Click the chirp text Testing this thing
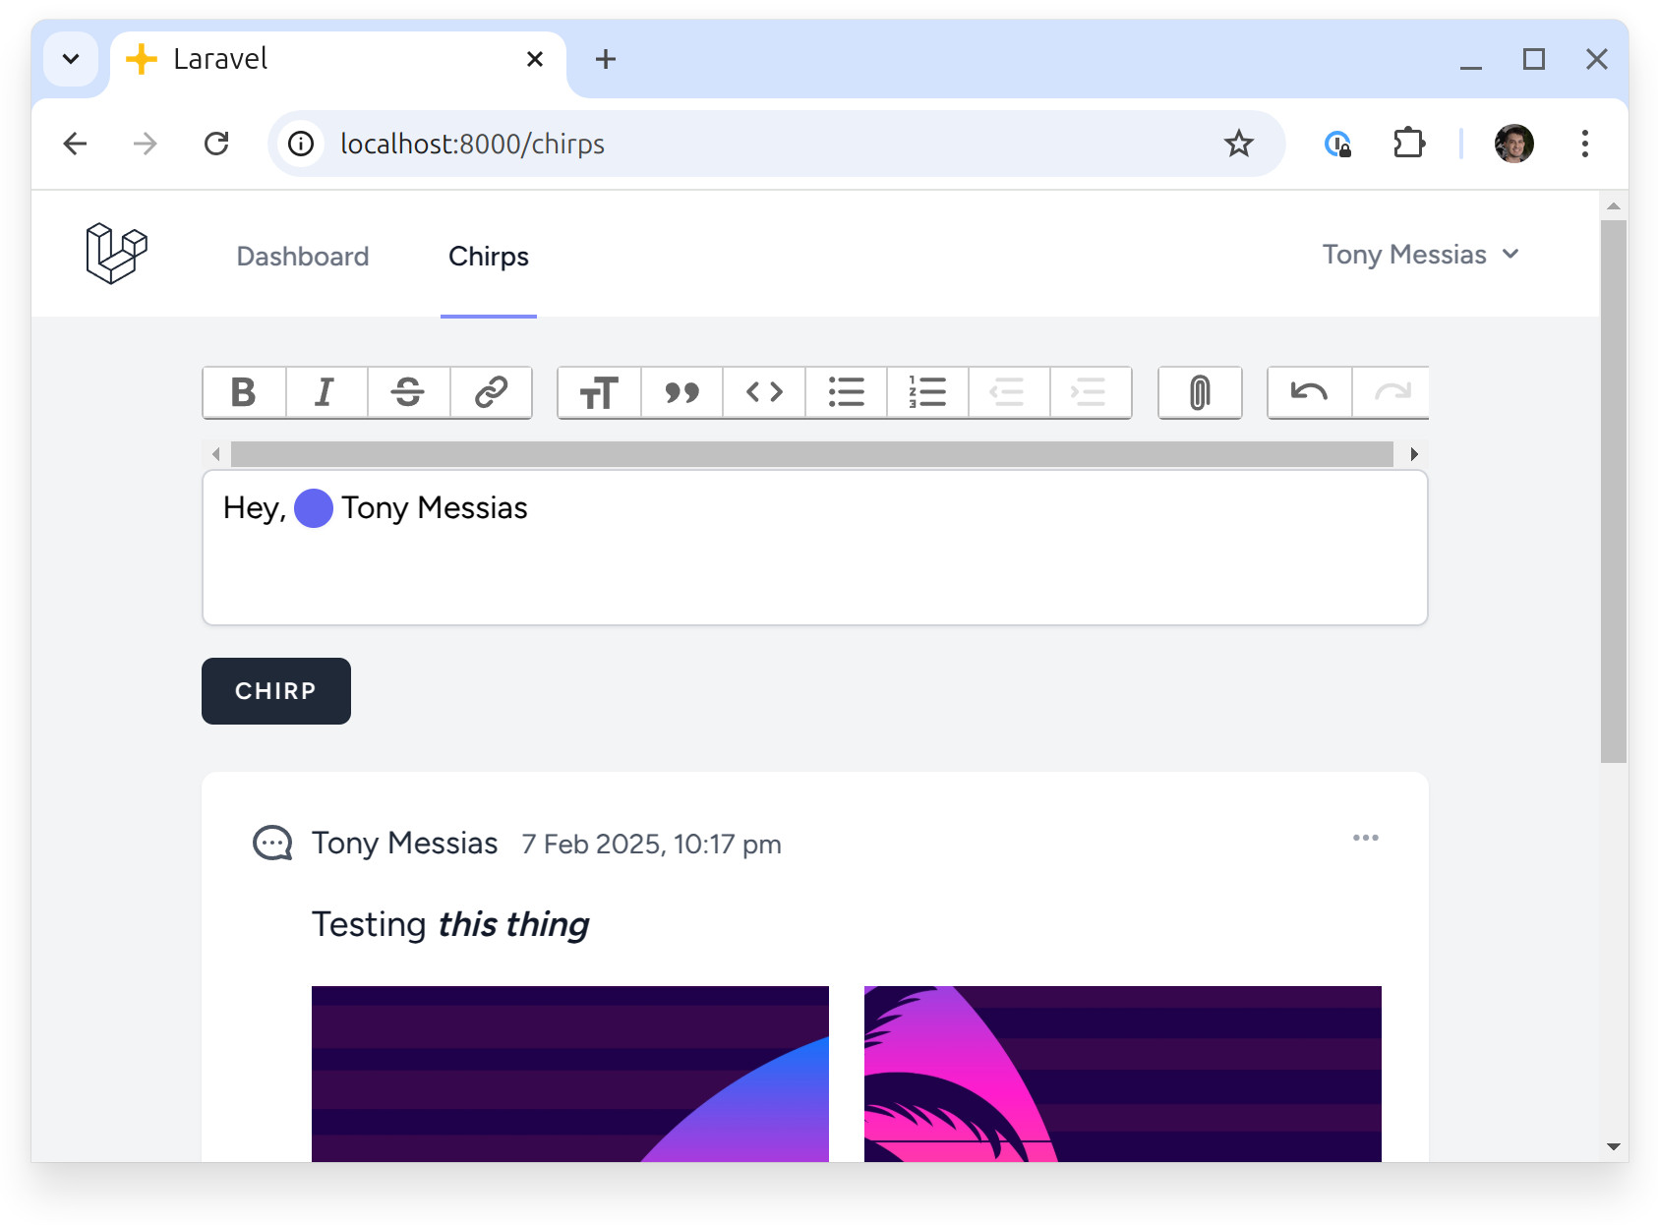Viewport: 1658px width, 1225px height. (450, 925)
